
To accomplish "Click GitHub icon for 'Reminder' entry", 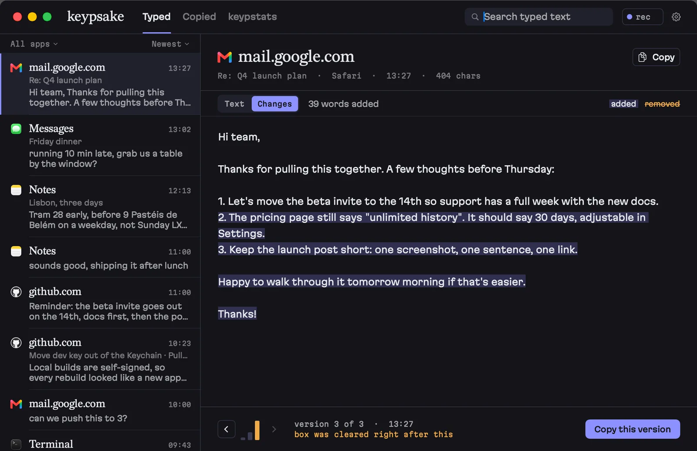I will tap(16, 292).
